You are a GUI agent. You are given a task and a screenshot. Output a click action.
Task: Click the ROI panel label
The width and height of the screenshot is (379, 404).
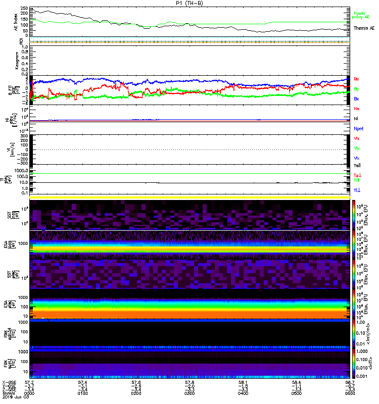coord(22,41)
